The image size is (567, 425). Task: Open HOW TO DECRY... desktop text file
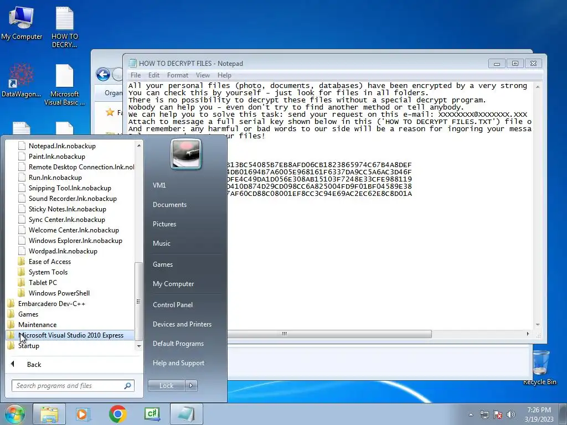[x=65, y=27]
